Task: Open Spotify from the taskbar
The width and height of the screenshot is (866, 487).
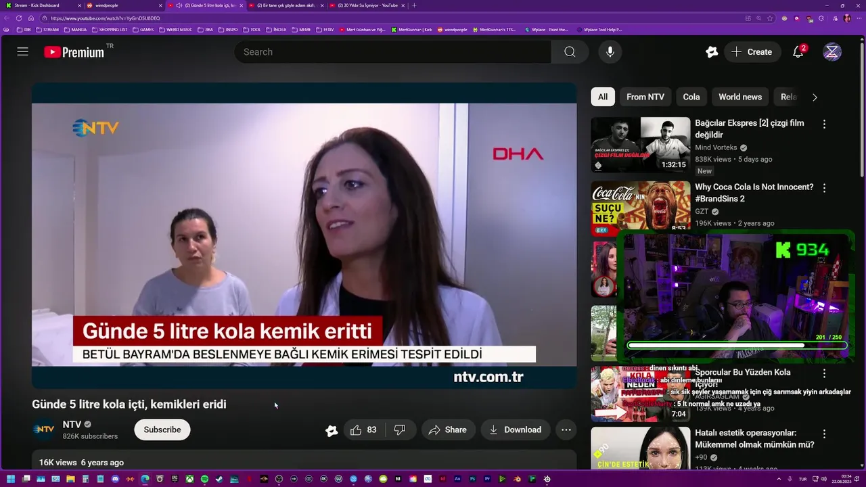Action: pyautogui.click(x=204, y=479)
